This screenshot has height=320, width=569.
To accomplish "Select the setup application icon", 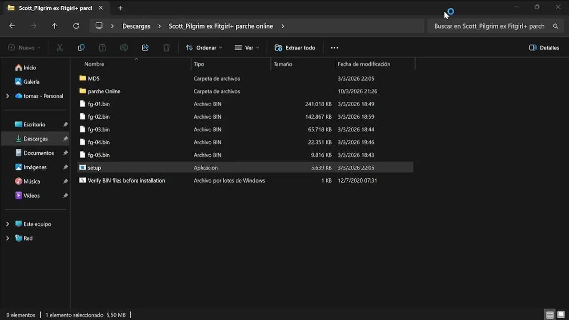I will pyautogui.click(x=83, y=168).
